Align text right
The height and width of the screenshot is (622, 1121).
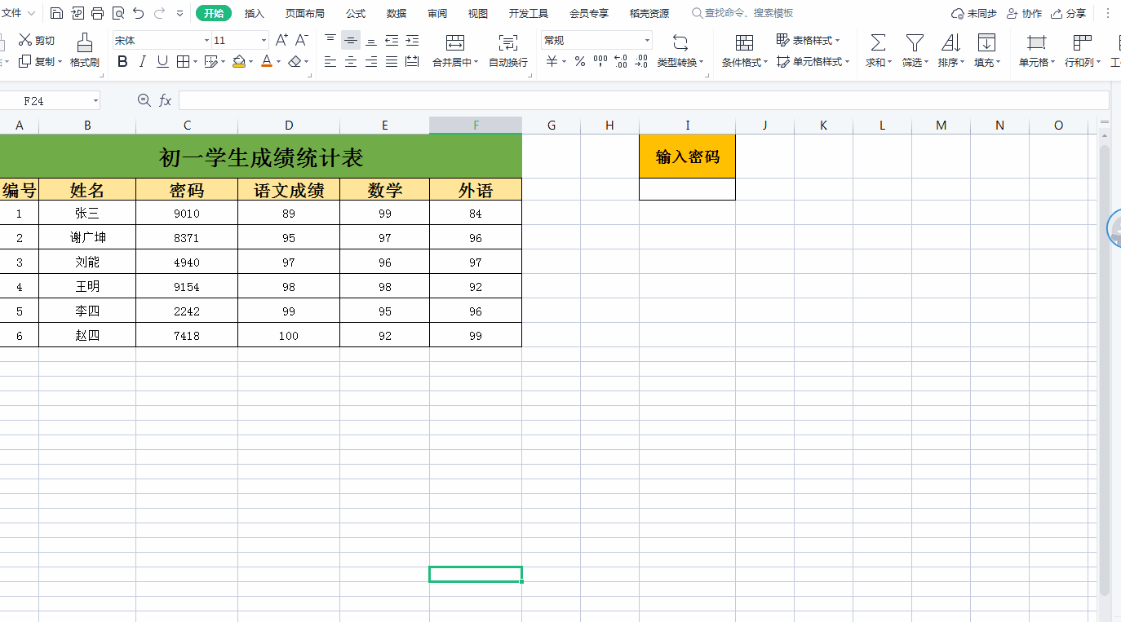(371, 61)
